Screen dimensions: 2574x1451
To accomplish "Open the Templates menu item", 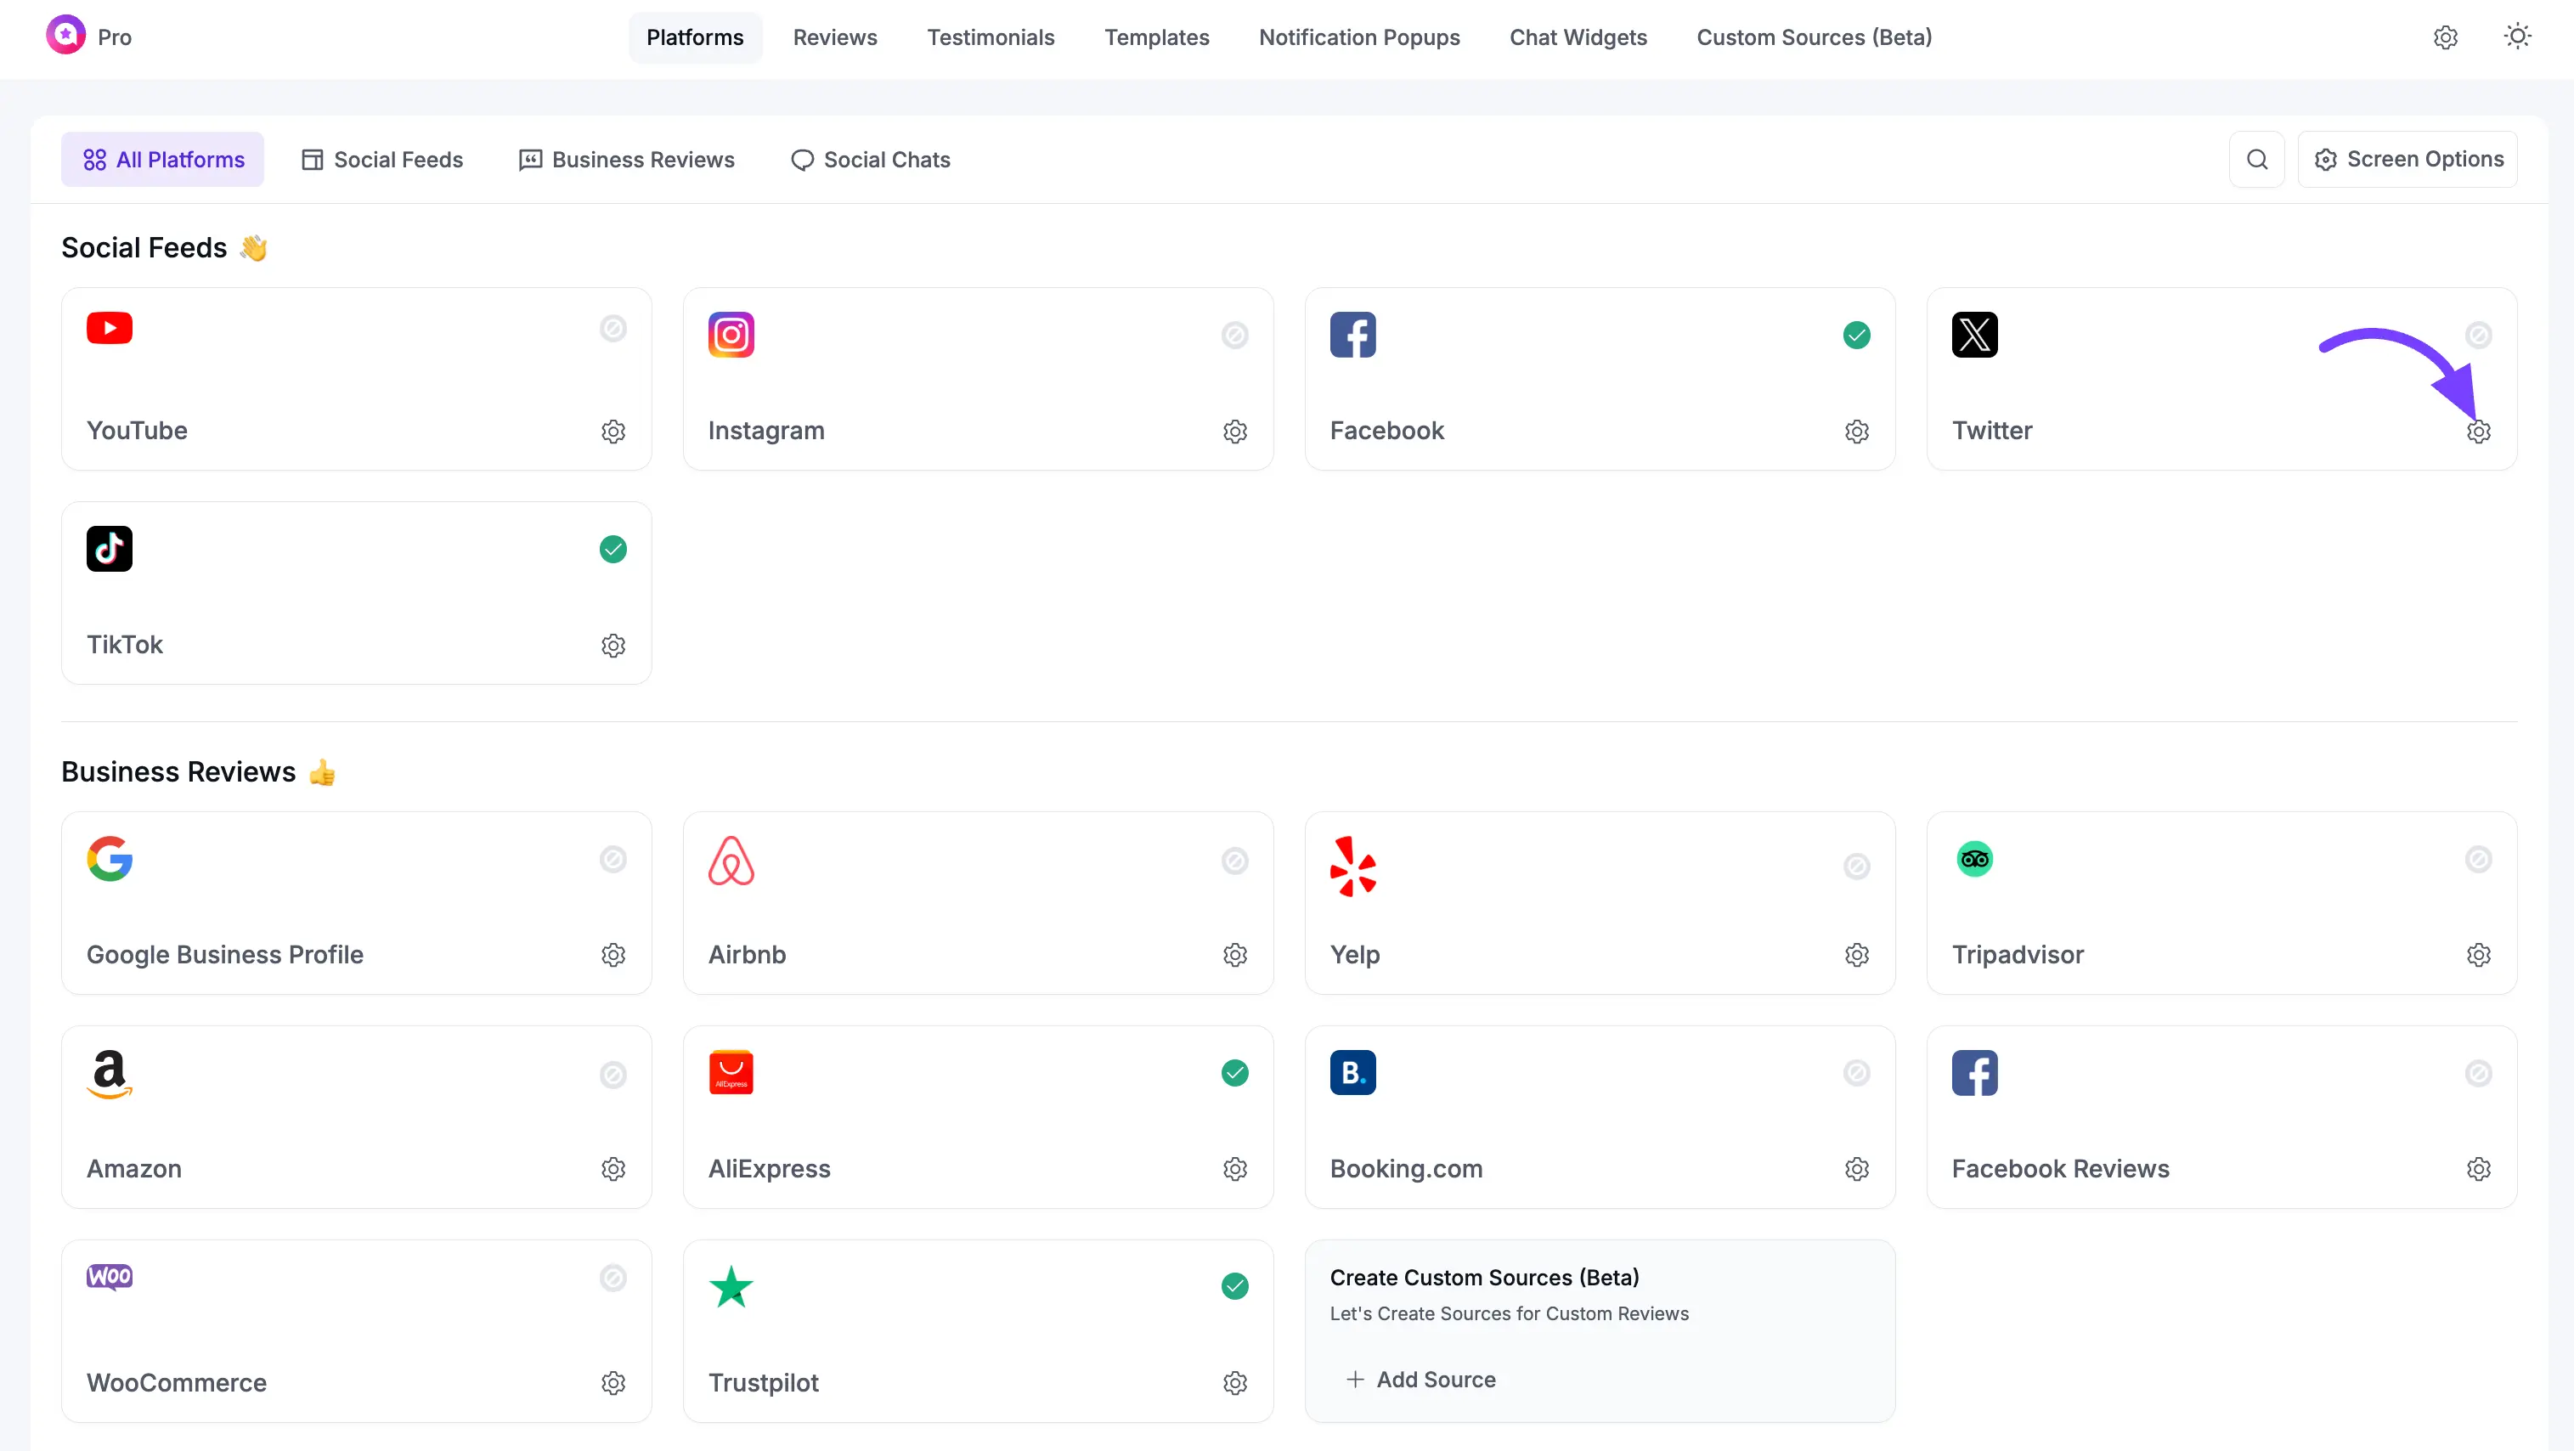I will click(x=1156, y=38).
